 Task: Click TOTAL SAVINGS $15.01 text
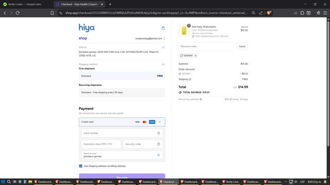point(196,92)
